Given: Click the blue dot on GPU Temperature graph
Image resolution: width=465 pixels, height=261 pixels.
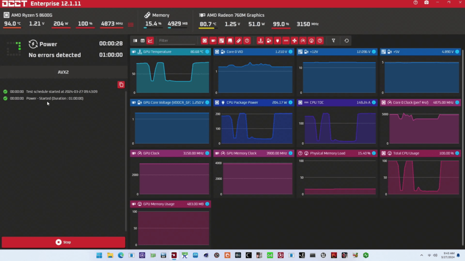Looking at the screenshot, I should [207, 52].
